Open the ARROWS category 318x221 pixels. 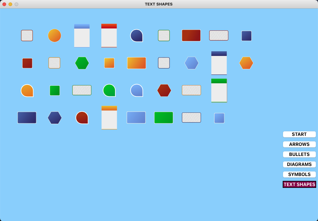[x=299, y=144]
